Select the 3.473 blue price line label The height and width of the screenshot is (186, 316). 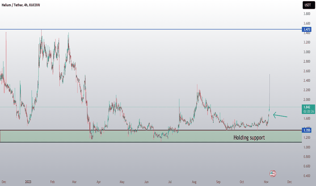[x=307, y=29]
